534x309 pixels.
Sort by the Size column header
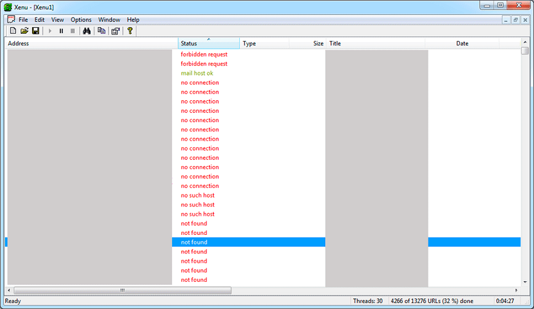point(307,43)
